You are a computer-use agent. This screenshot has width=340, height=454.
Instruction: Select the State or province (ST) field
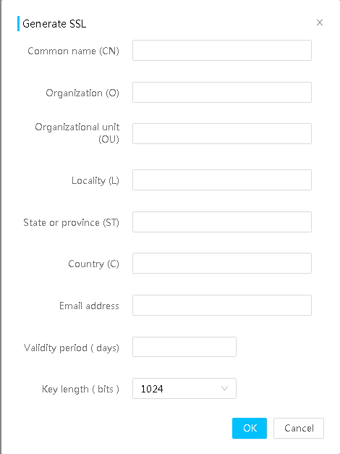coord(222,222)
